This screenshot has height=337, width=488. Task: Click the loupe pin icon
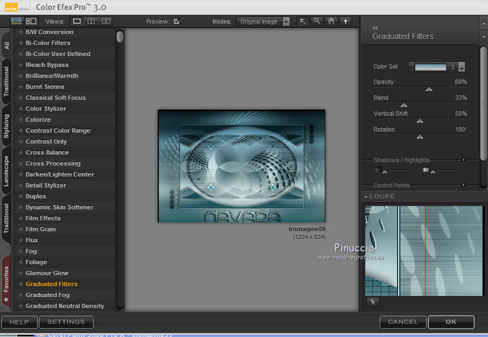point(372,302)
